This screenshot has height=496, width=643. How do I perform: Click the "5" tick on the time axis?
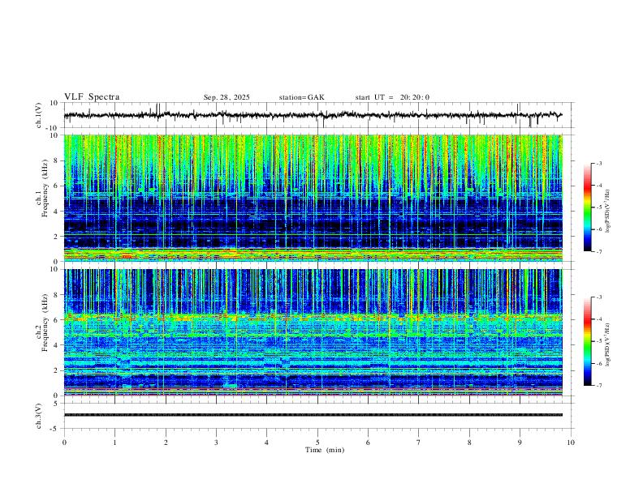[317, 443]
